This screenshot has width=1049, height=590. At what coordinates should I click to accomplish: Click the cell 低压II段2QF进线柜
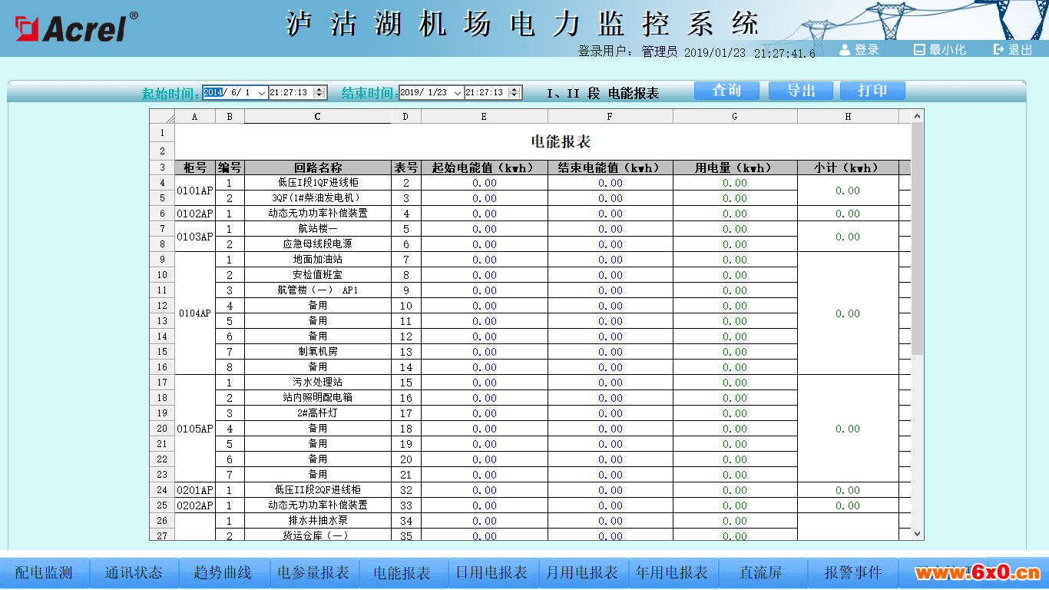pyautogui.click(x=318, y=490)
